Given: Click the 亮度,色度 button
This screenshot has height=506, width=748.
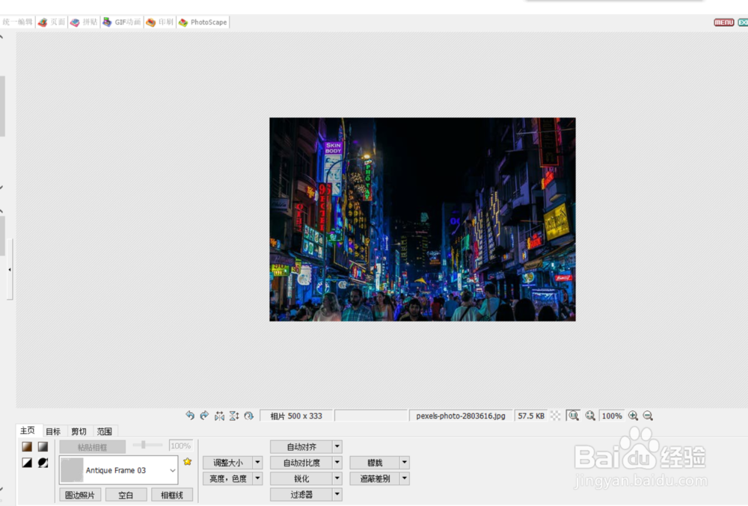Looking at the screenshot, I should point(228,478).
